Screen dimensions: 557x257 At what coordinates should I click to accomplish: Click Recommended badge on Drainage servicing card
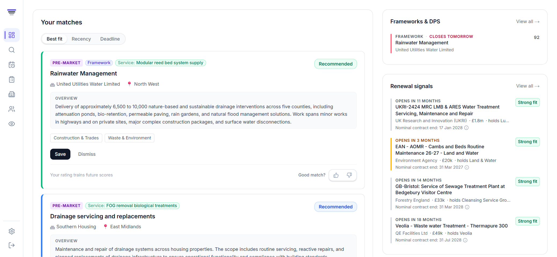click(x=335, y=207)
